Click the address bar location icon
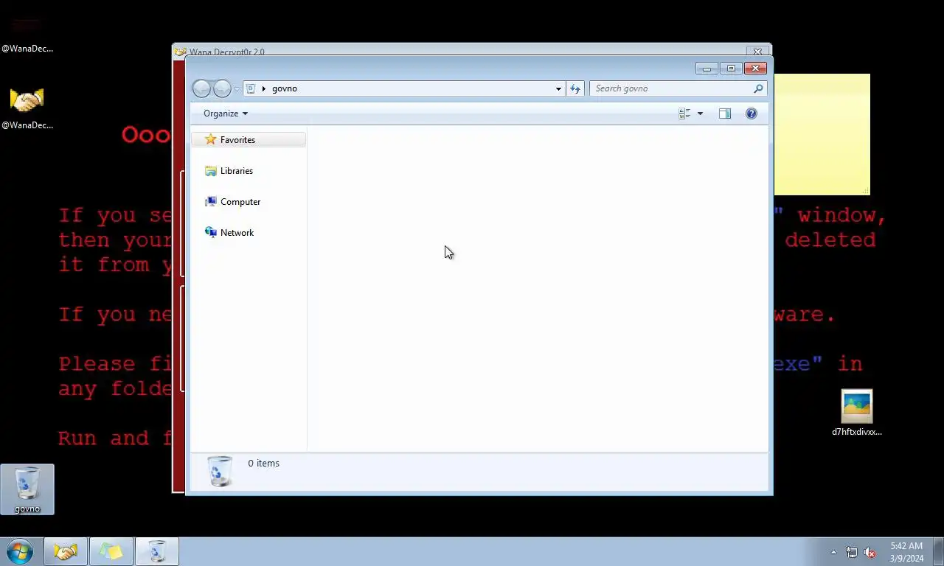This screenshot has width=944, height=566. 251,88
